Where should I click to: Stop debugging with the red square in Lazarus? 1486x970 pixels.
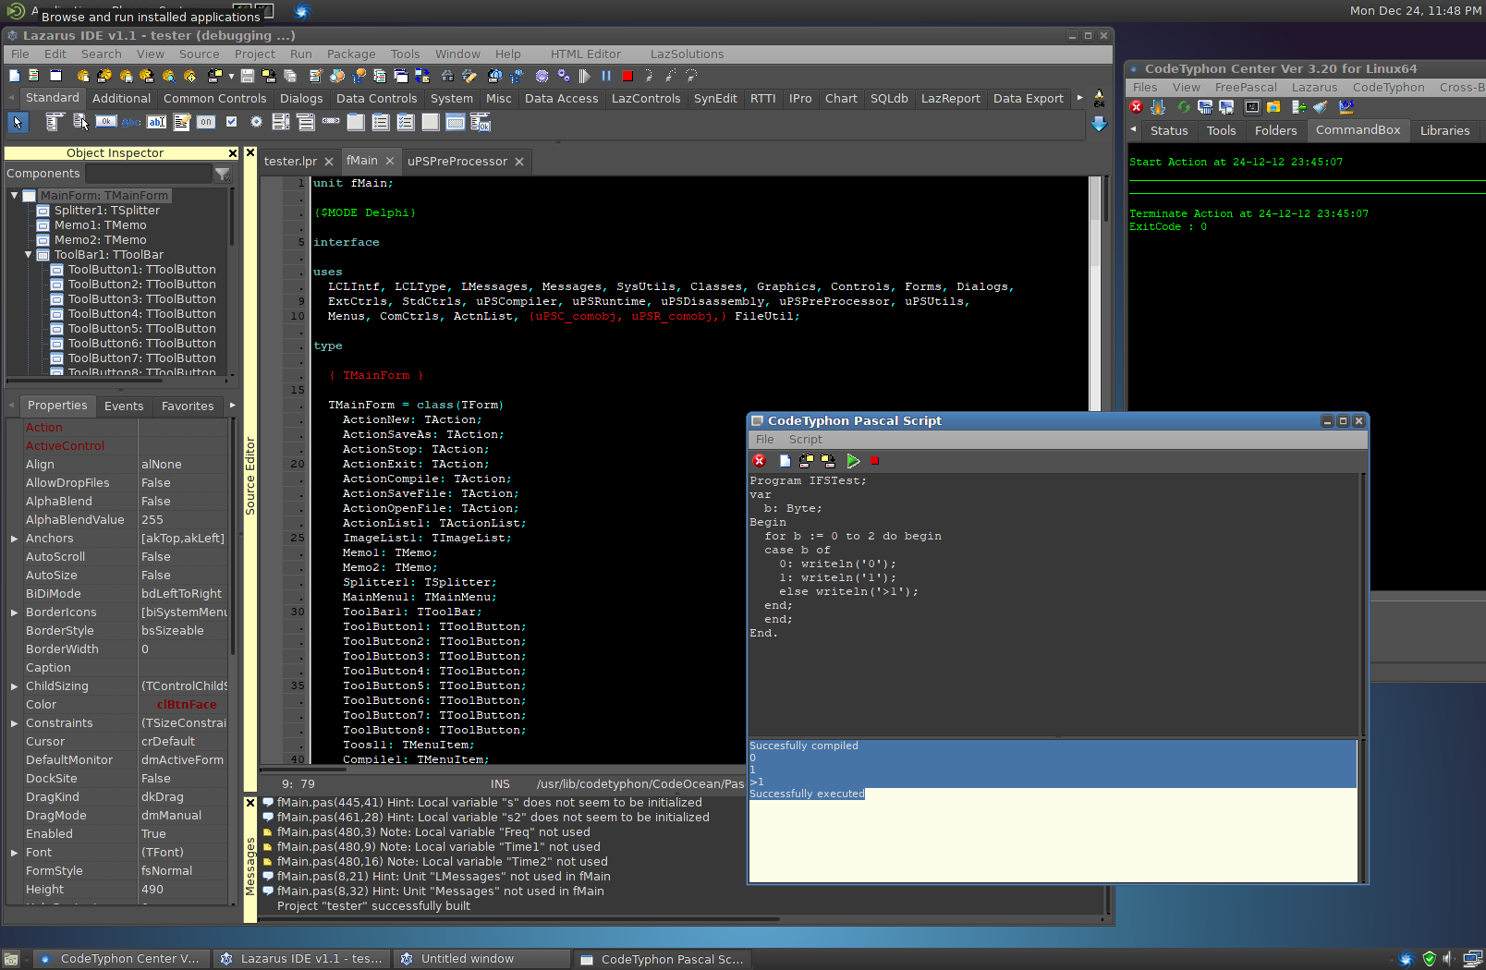pyautogui.click(x=627, y=76)
